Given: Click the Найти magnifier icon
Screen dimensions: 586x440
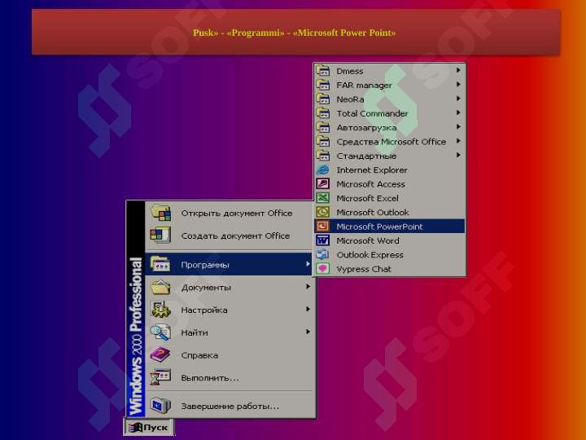Looking at the screenshot, I should click(160, 332).
